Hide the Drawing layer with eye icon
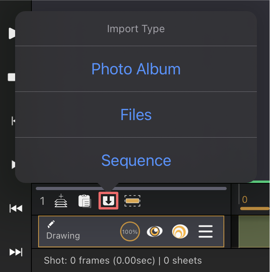 point(155,231)
